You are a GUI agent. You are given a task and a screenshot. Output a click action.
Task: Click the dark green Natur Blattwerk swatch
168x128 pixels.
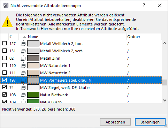coord(33,95)
